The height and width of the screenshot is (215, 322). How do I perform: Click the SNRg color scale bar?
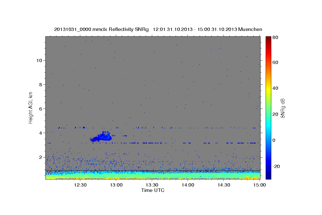tap(268, 108)
